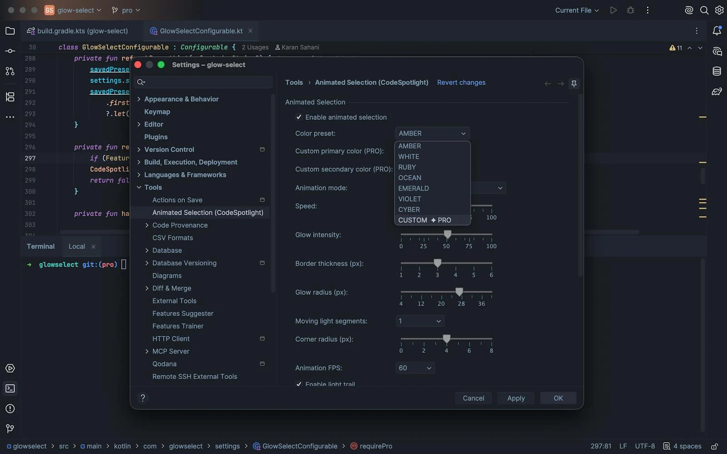Close the GlowSelectConfigurable.kt tab
727x454 pixels.
[250, 31]
